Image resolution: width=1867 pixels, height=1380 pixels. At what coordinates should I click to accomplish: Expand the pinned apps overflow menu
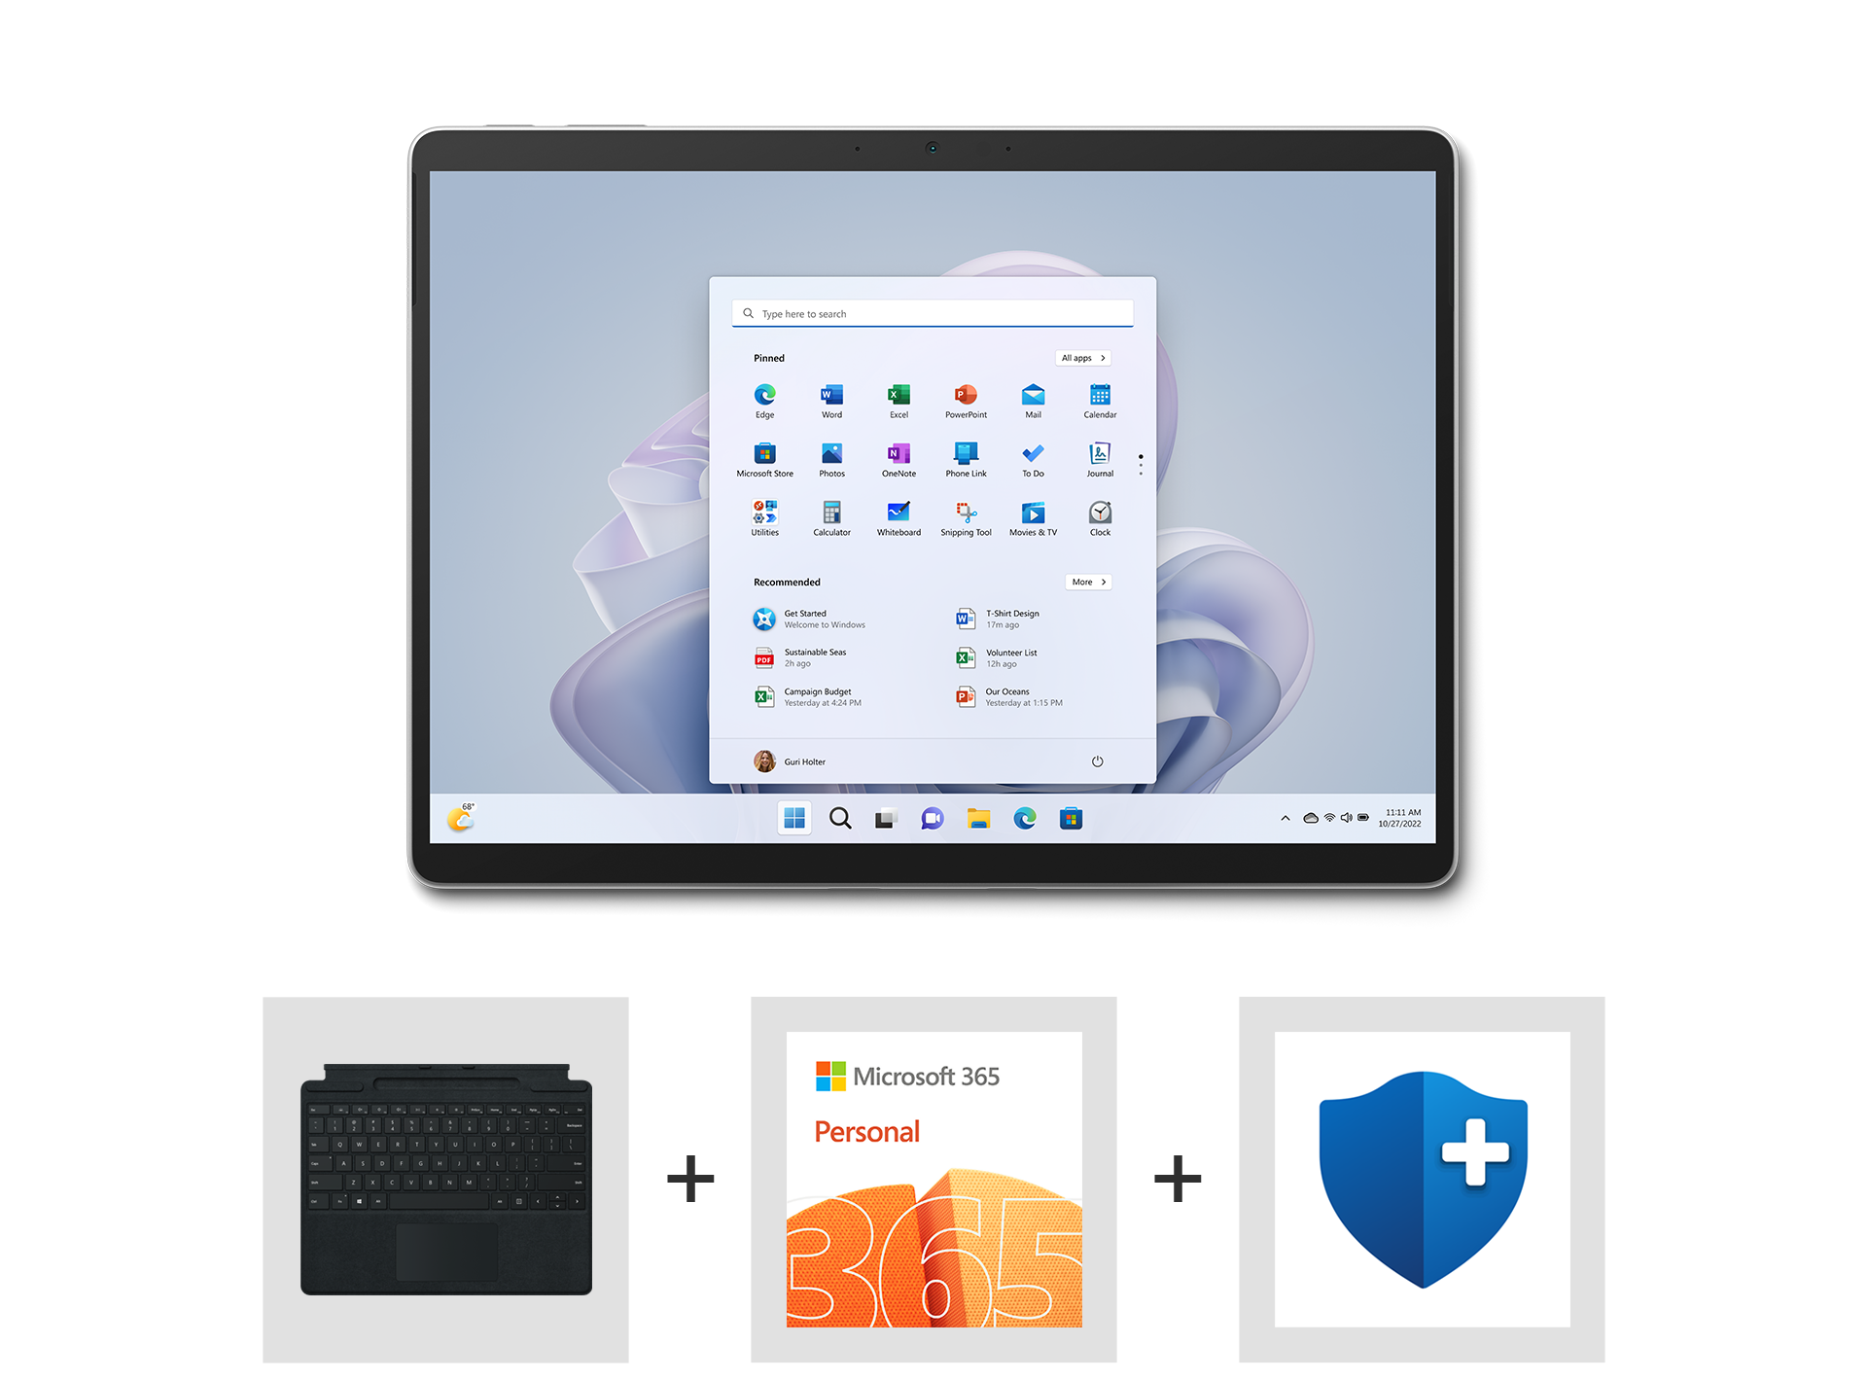tap(1141, 464)
